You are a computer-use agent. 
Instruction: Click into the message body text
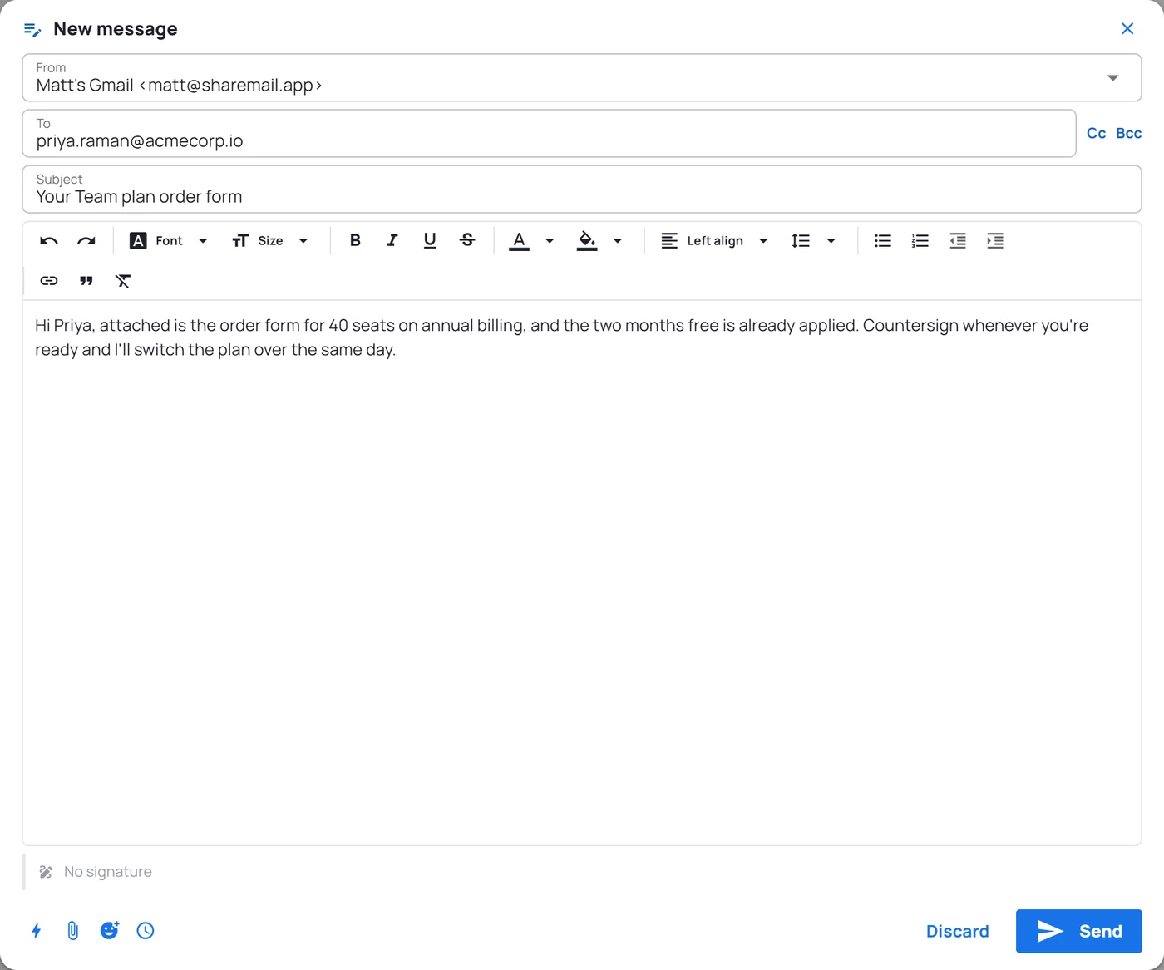tap(561, 337)
